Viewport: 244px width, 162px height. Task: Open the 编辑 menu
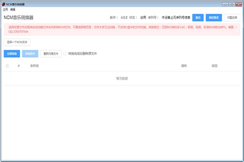click(13, 9)
